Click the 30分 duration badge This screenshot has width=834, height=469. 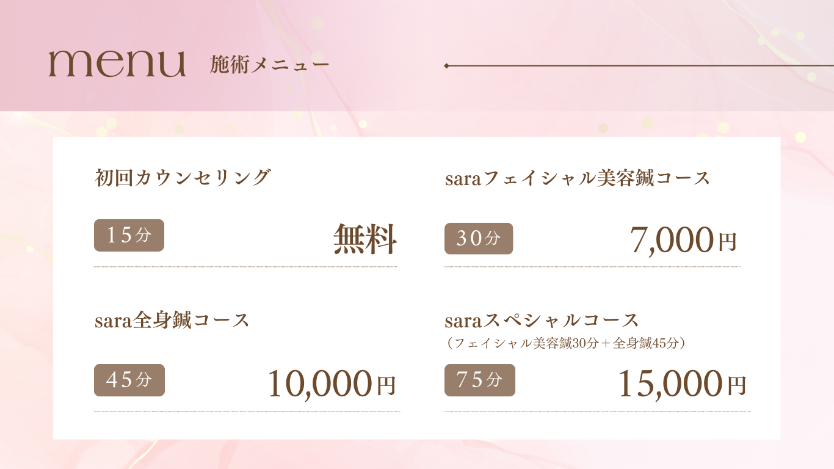coord(479,239)
